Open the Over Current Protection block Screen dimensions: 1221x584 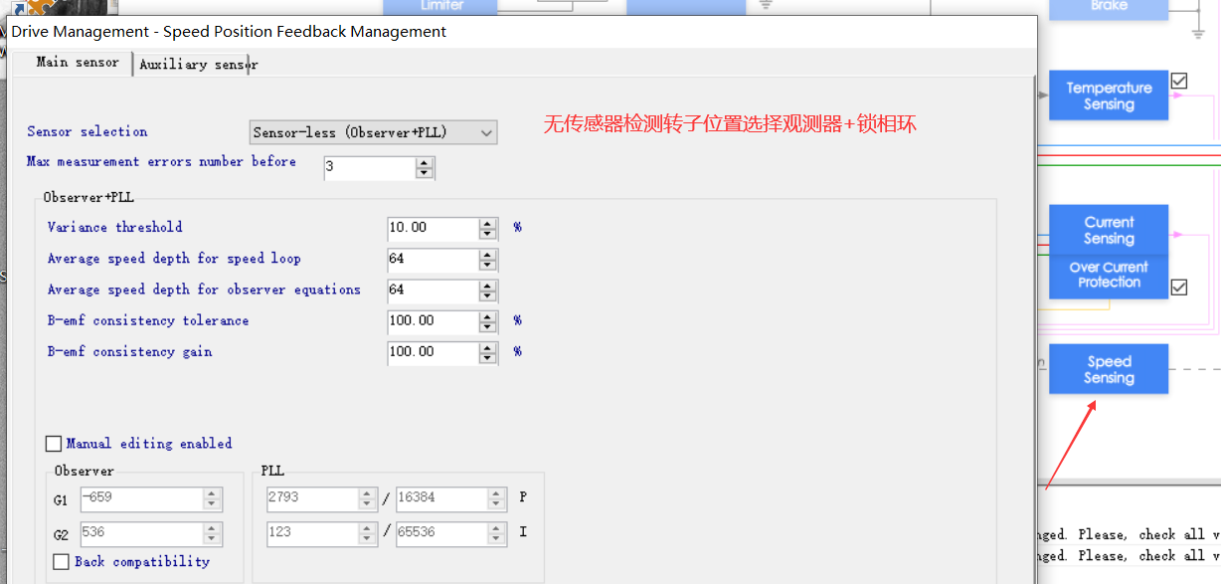click(x=1109, y=275)
